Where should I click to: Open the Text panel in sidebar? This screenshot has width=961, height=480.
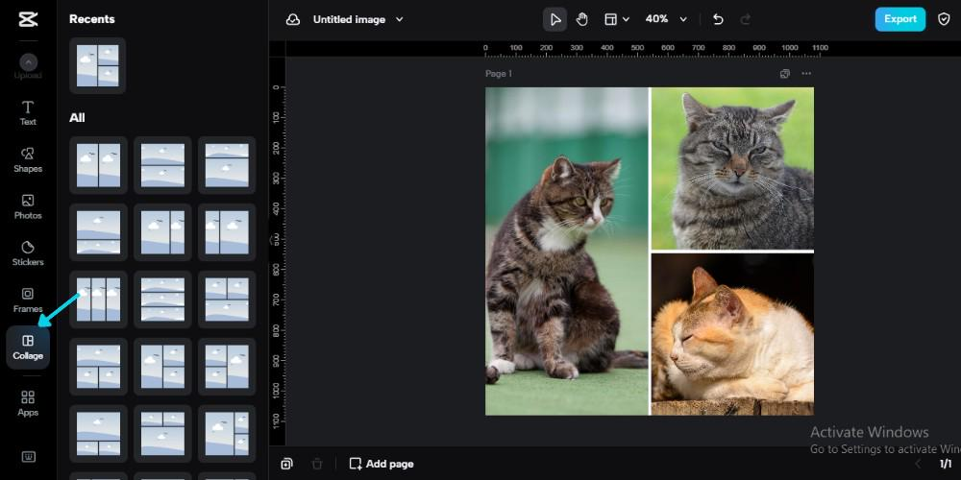pos(28,112)
